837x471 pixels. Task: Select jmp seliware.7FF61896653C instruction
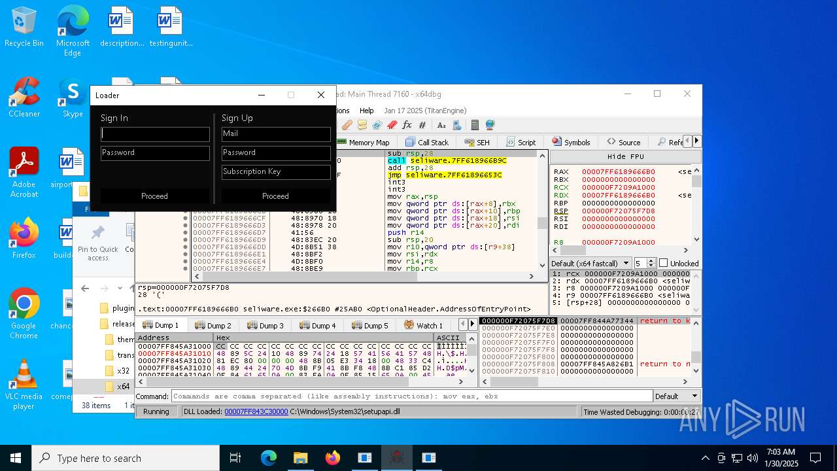coord(445,175)
